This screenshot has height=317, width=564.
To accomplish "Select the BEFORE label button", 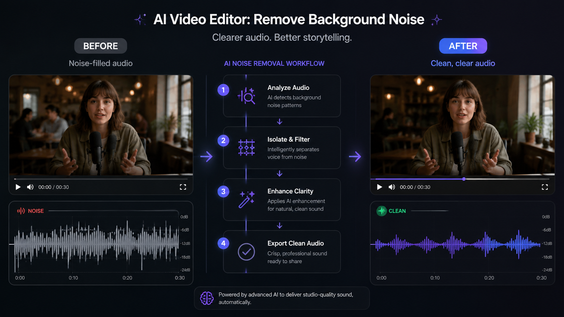I will click(101, 46).
